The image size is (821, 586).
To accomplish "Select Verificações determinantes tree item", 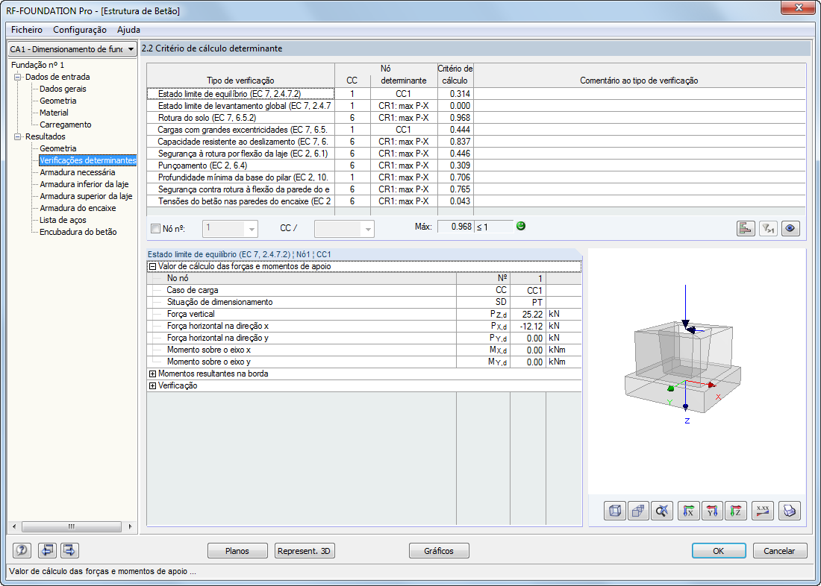I will point(87,160).
